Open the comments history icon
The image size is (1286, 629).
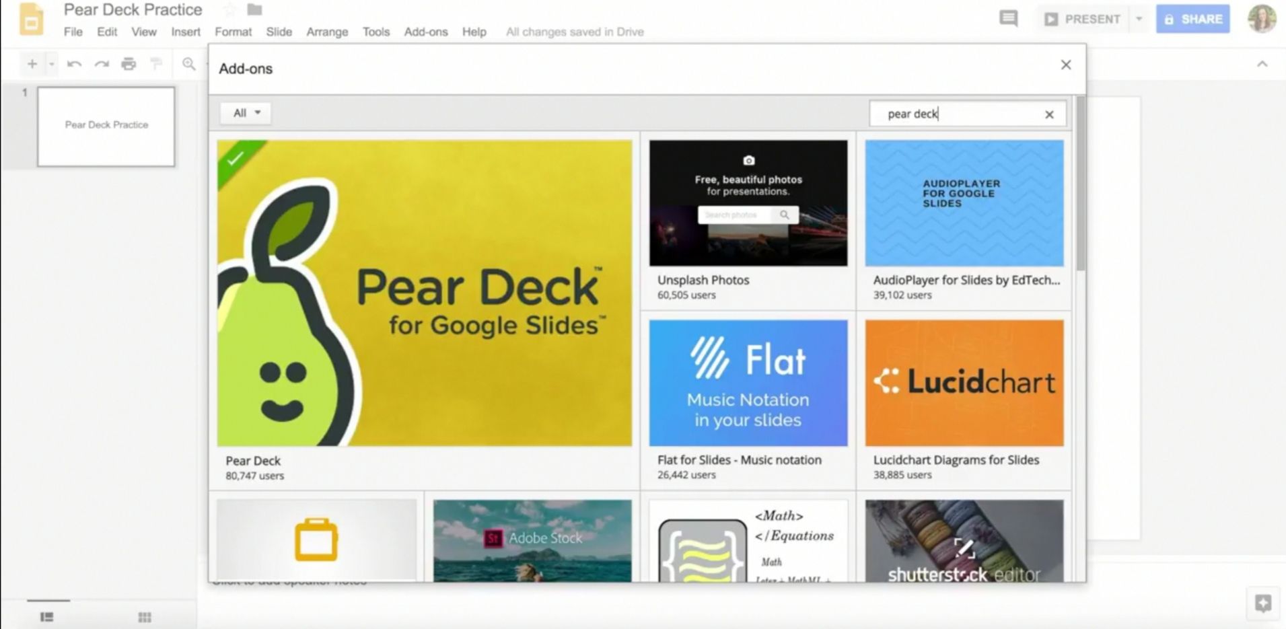(x=1008, y=19)
